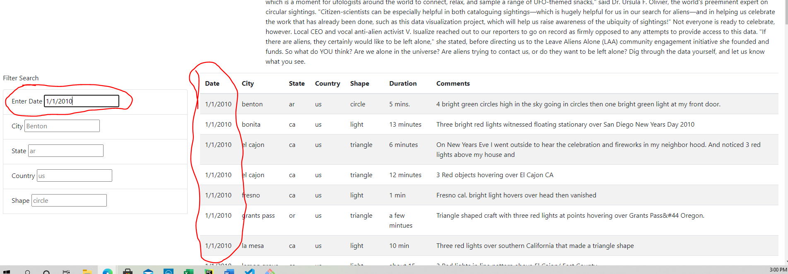Screen dimensions: 788x274
Task: Click the Date column header
Action: [212, 83]
